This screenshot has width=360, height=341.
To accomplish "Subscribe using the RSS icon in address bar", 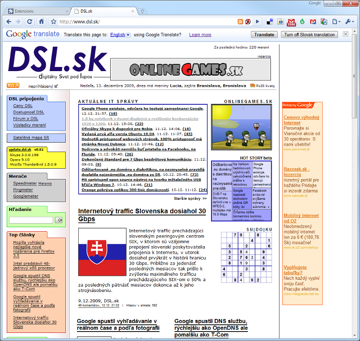I will coord(240,22).
